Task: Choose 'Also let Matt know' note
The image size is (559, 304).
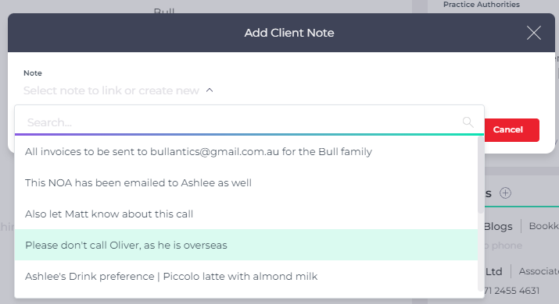Action: (246, 214)
